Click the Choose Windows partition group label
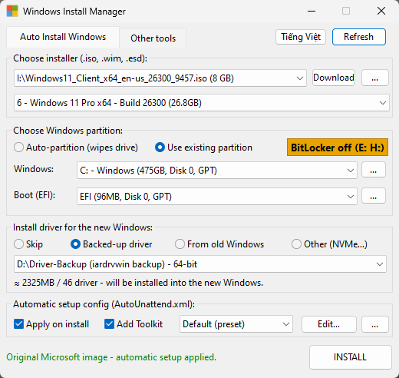The width and height of the screenshot is (399, 378). pyautogui.click(x=68, y=131)
